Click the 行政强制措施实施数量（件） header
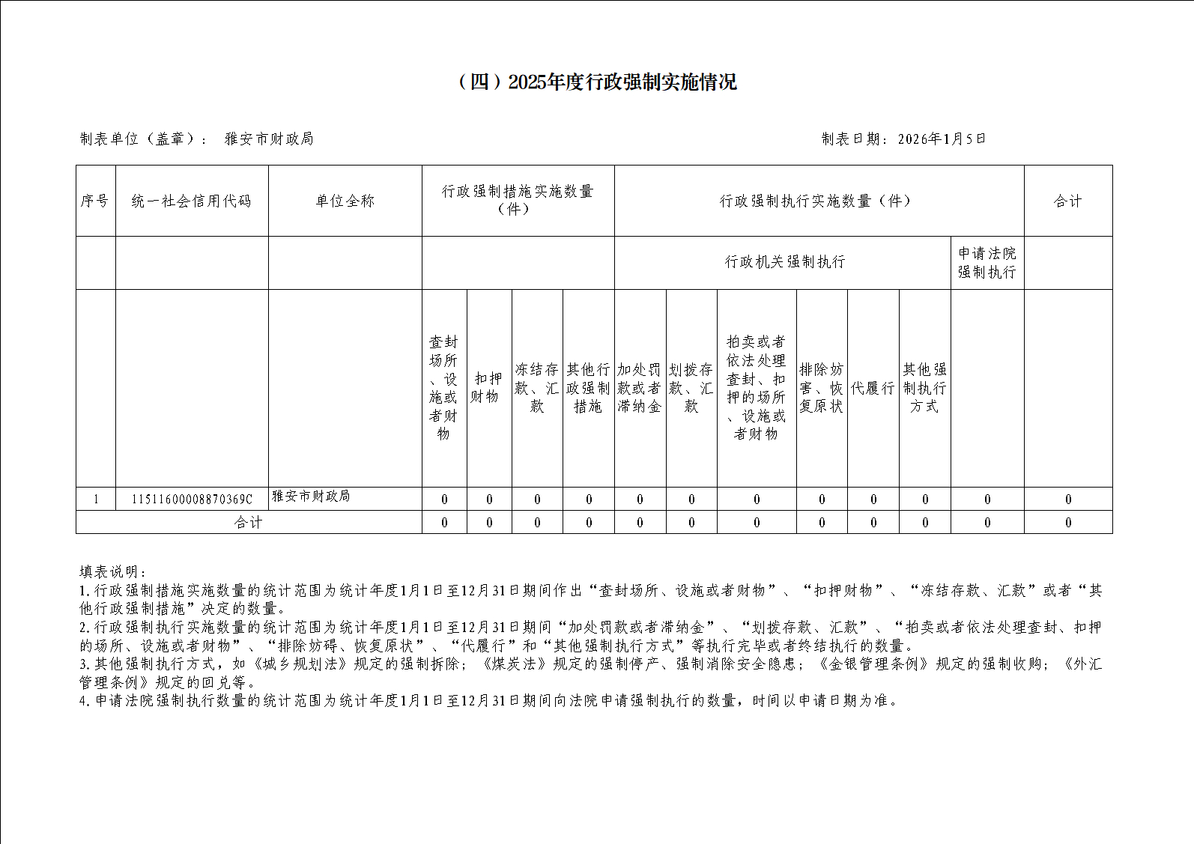The width and height of the screenshot is (1194, 844). coord(518,200)
